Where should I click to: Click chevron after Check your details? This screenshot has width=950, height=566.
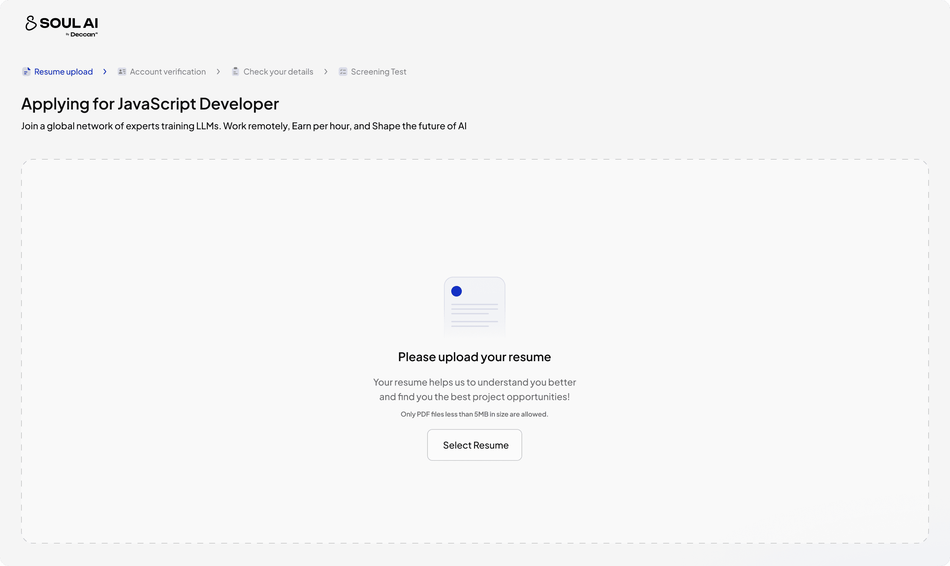pyautogui.click(x=326, y=72)
